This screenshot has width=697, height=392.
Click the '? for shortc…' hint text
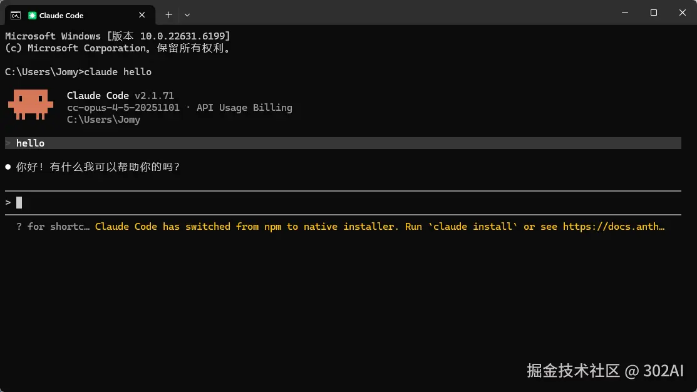(53, 227)
